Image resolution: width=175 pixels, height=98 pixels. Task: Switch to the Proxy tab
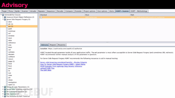[x=11, y=11]
